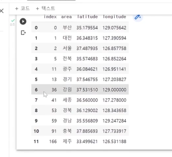Screen dimensions: 172x157
Task: Select the 부산 area cell
Action: (x=67, y=27)
